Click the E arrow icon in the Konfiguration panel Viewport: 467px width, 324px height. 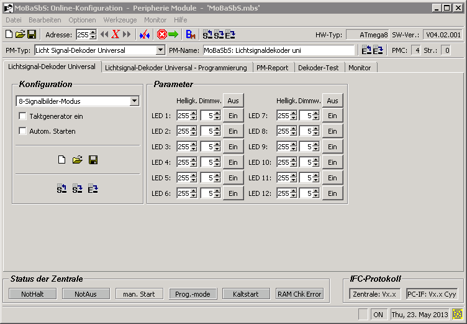pos(93,188)
